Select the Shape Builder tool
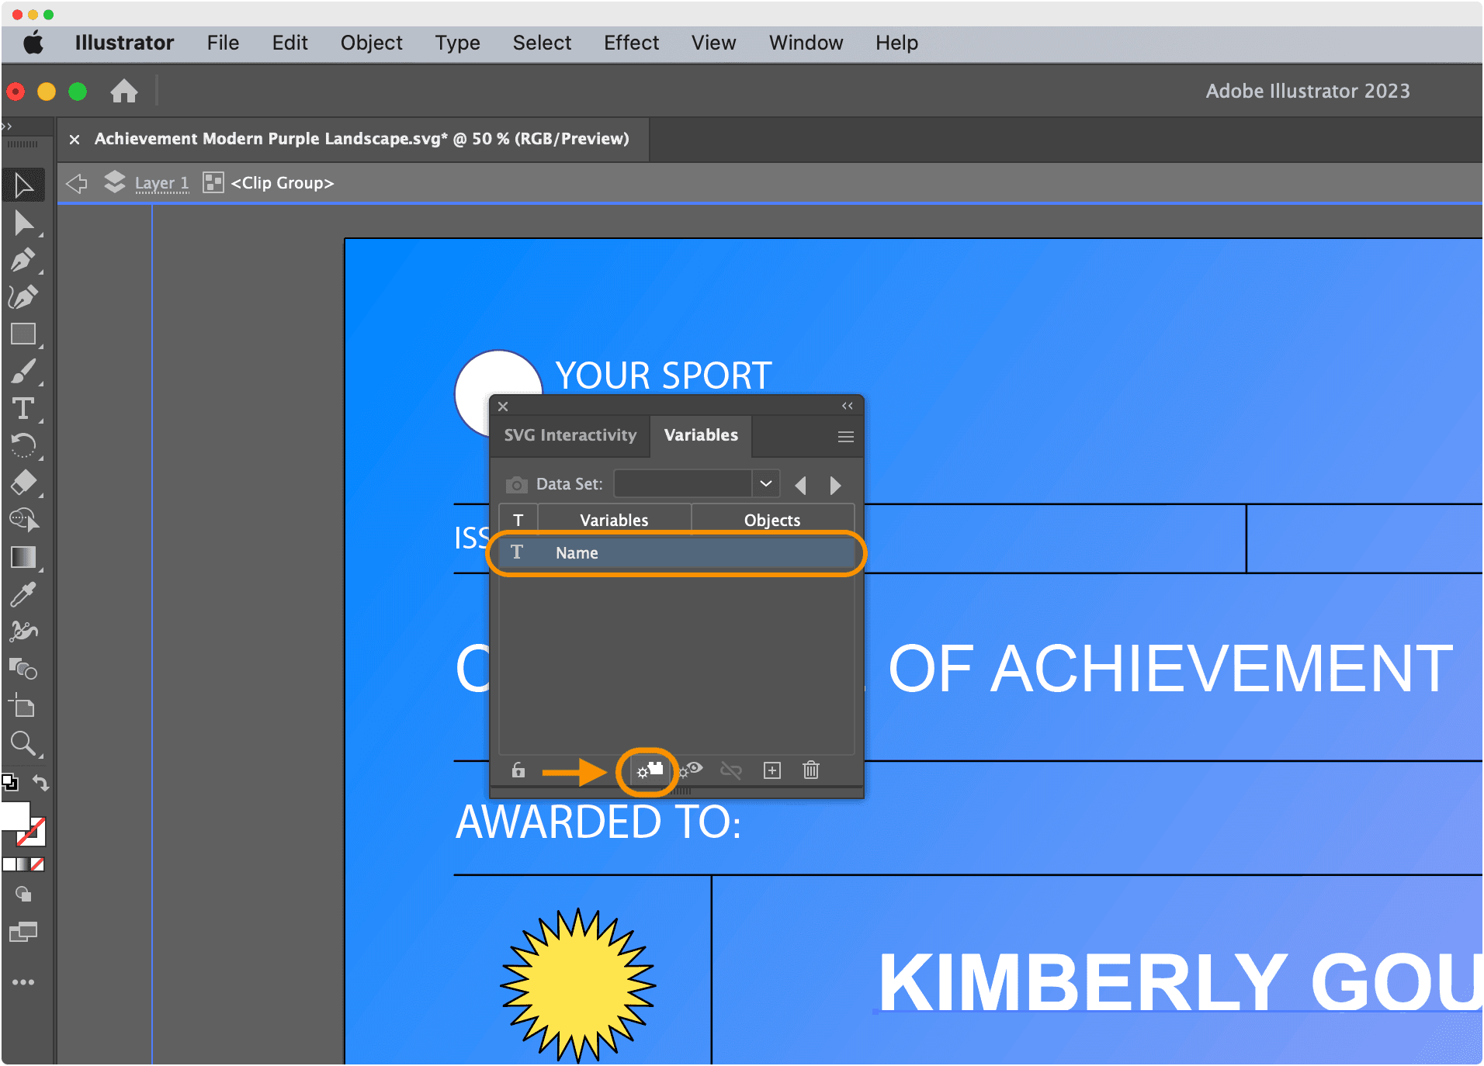 tap(23, 520)
